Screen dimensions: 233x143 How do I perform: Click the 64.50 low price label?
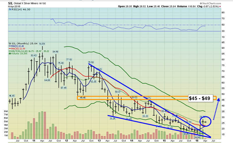click(47, 80)
